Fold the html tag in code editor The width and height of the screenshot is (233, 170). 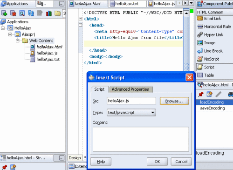point(80,19)
